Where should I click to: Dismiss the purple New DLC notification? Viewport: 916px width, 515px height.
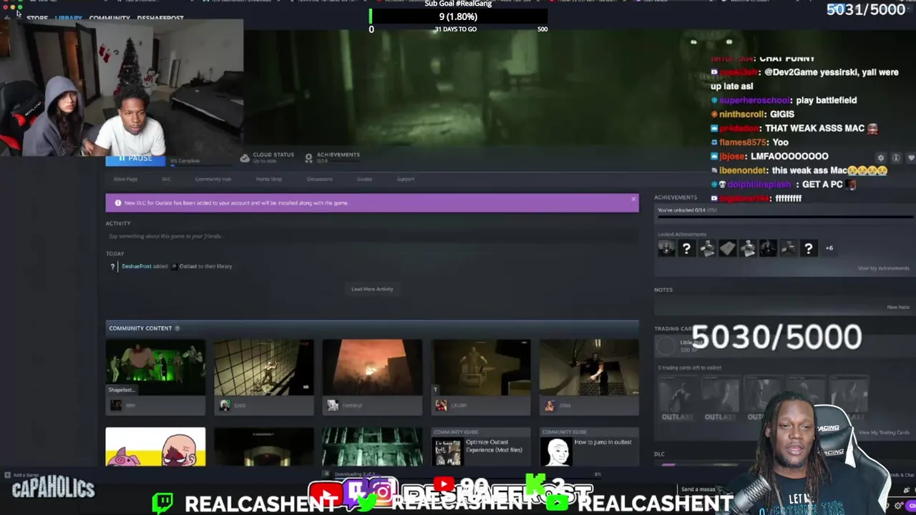point(633,200)
